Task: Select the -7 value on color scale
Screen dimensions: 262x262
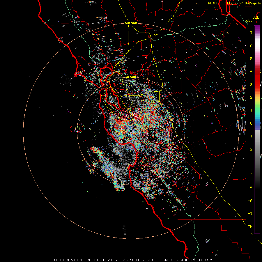Action: point(250,214)
